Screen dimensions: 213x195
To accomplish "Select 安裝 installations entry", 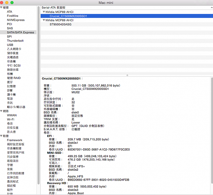I will 10,169.
